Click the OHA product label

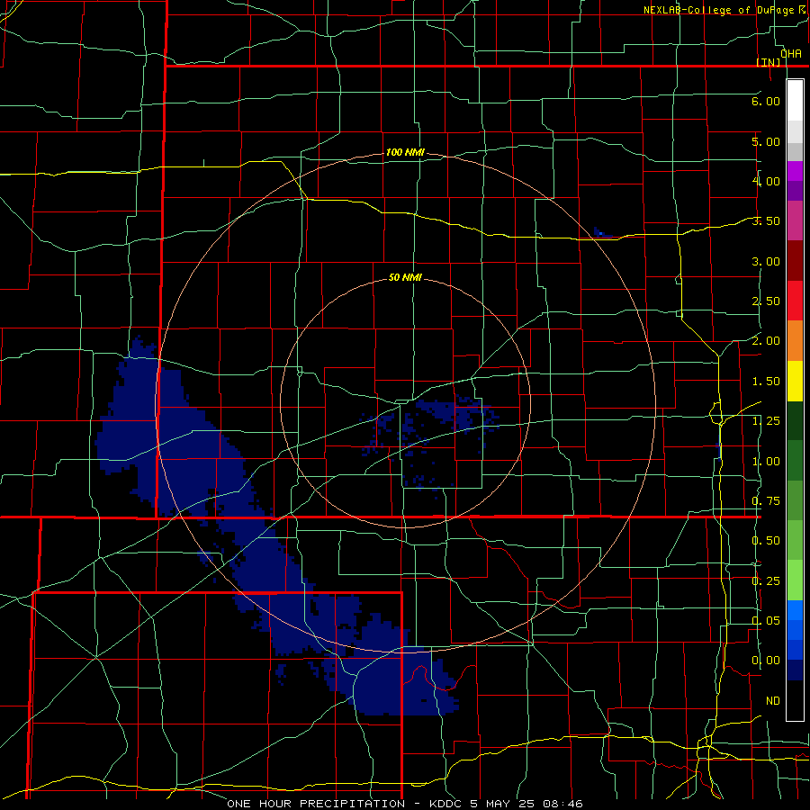pyautogui.click(x=791, y=54)
